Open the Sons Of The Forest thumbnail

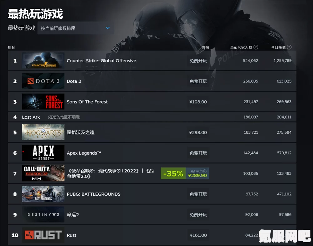click(43, 102)
